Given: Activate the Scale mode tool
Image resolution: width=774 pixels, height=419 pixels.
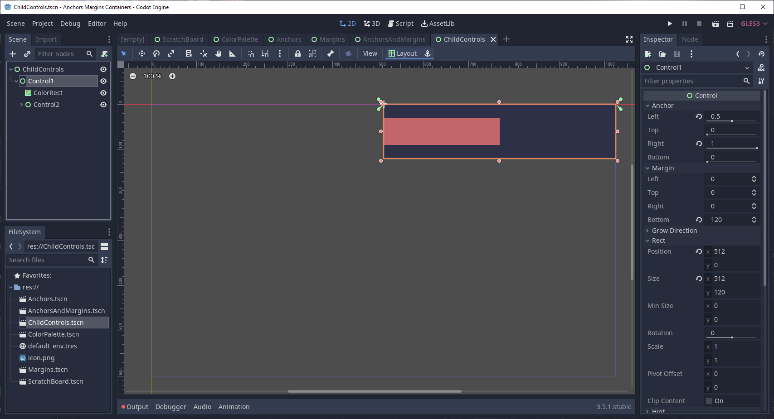Looking at the screenshot, I should (171, 53).
